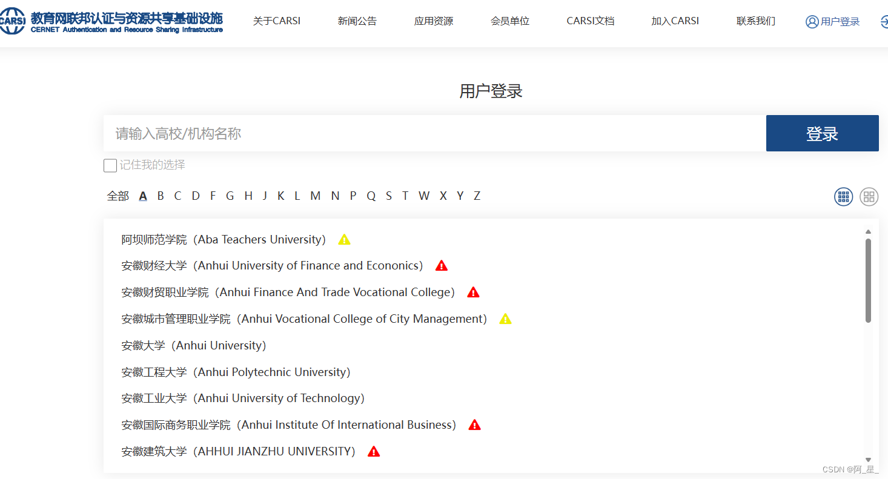This screenshot has height=479, width=888.
Task: Open the 联系我们 menu
Action: coord(756,21)
